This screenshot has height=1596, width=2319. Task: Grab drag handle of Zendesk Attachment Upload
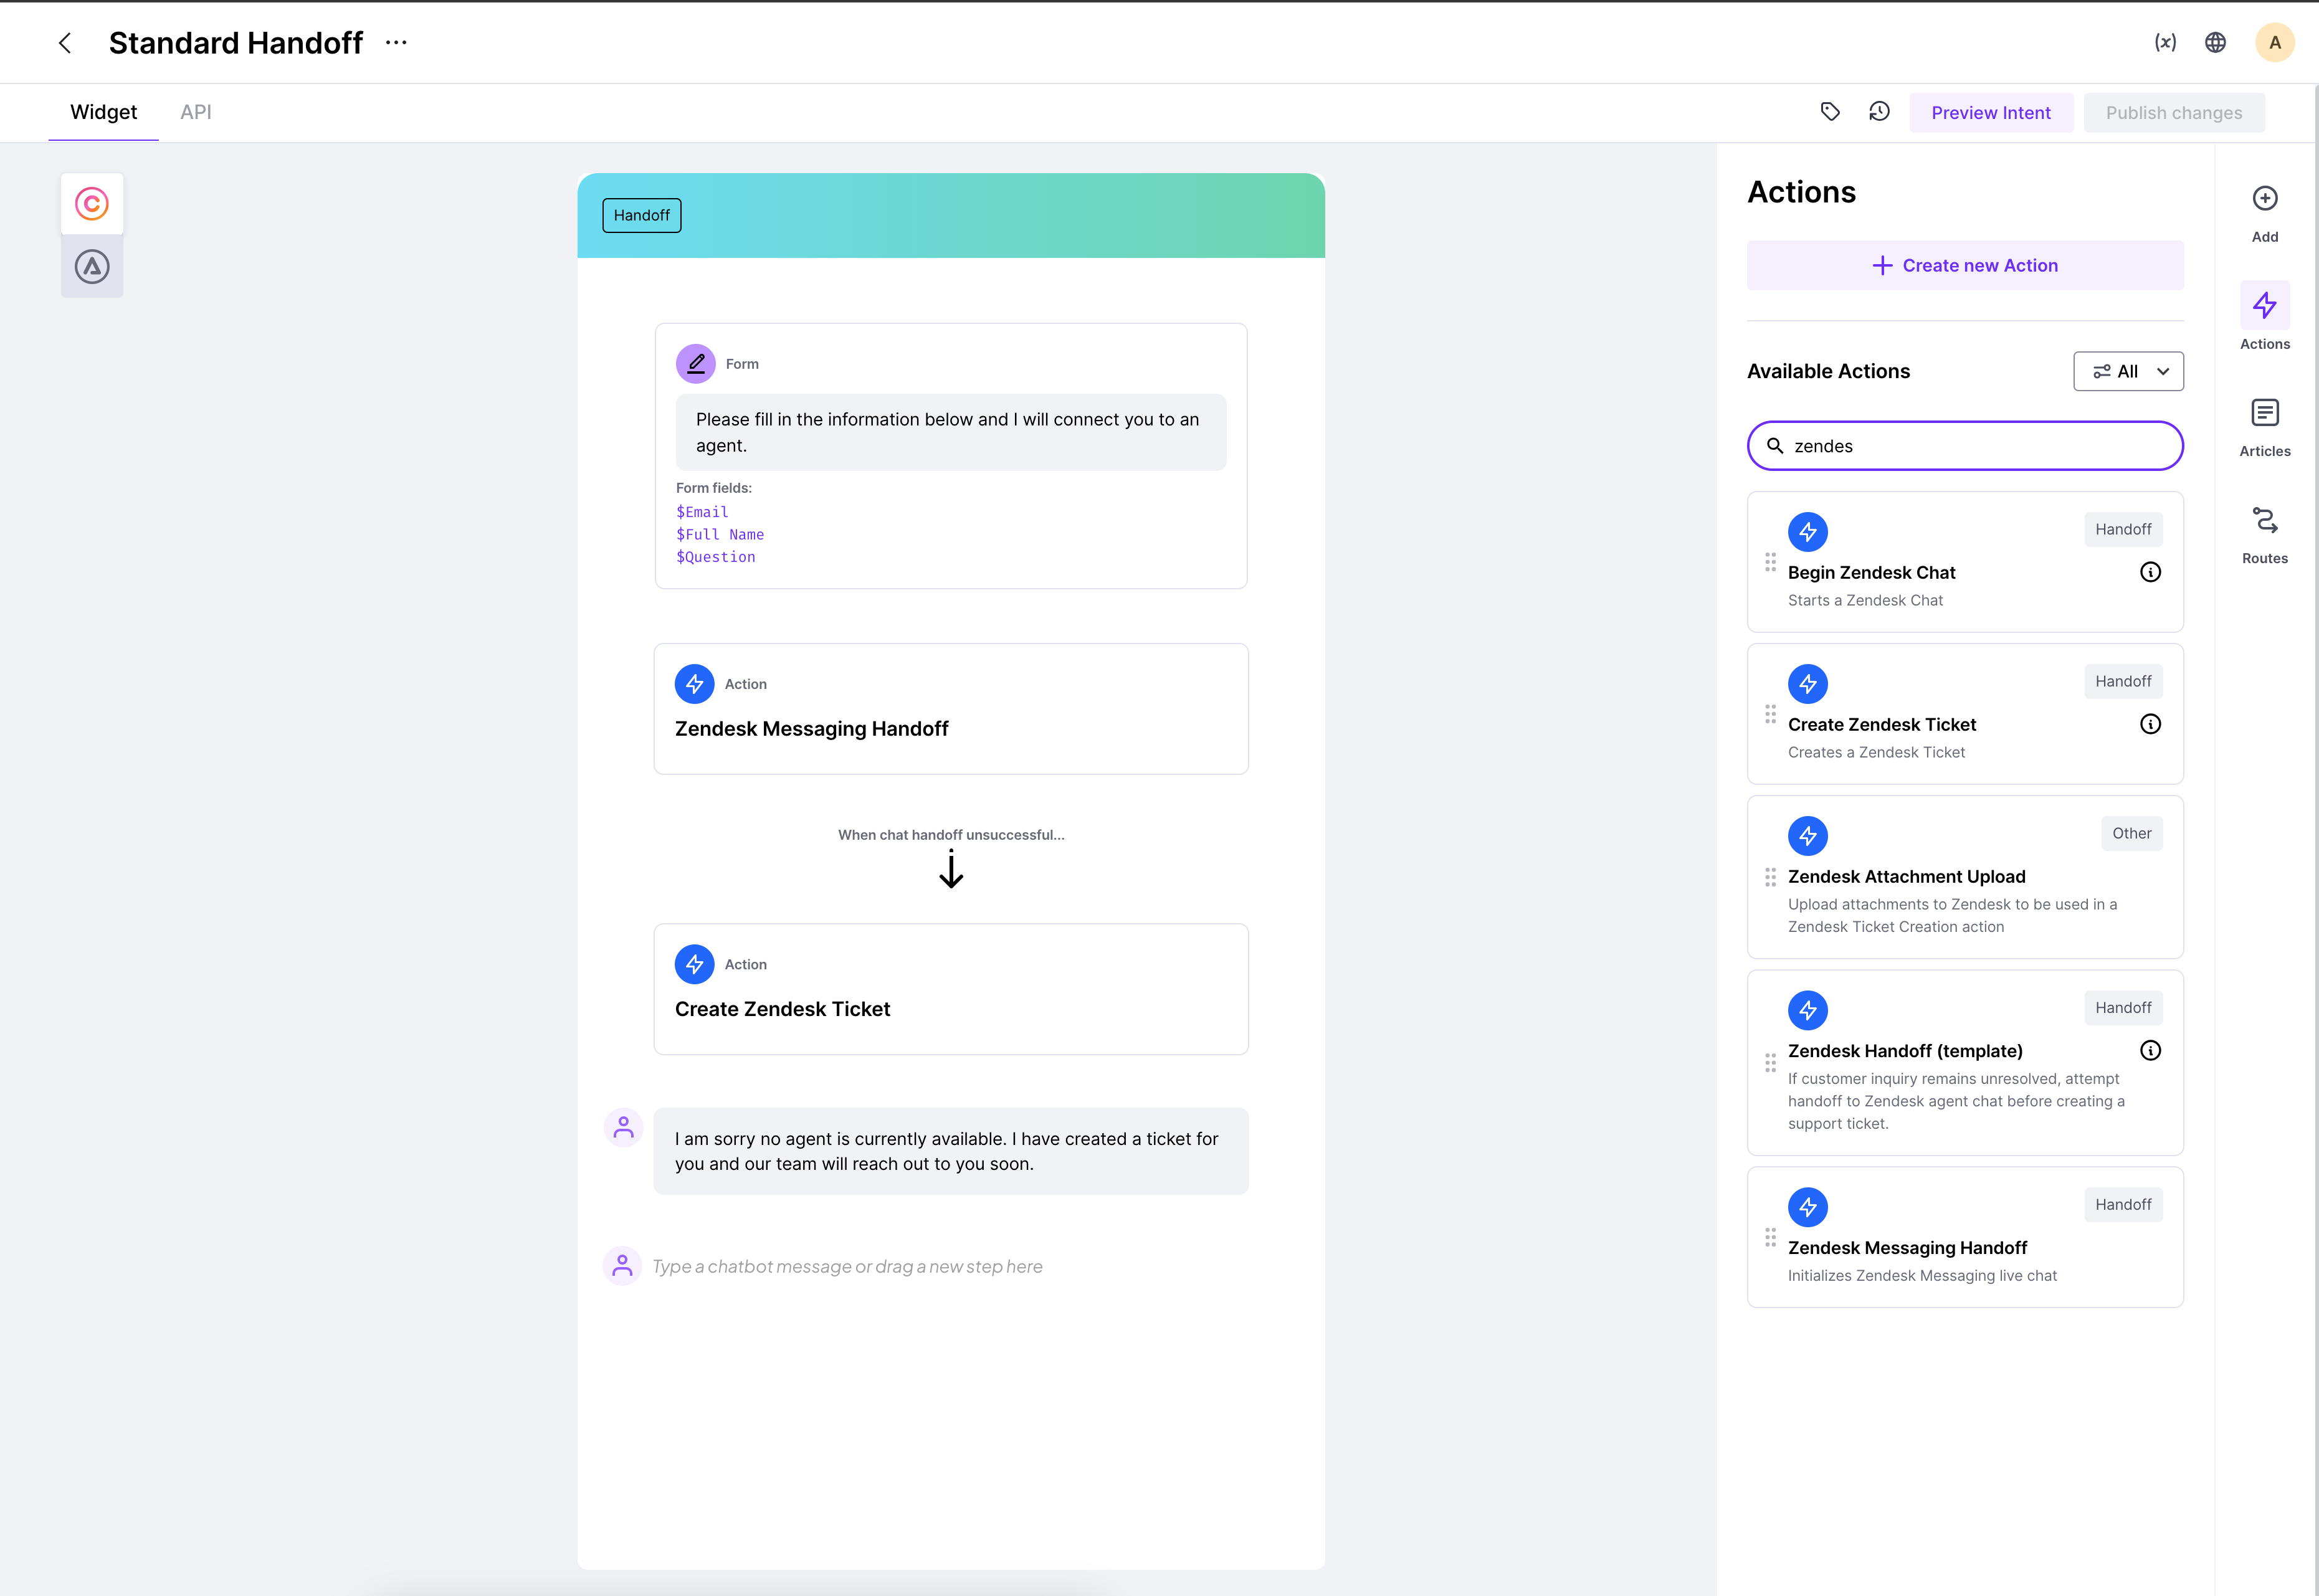[x=1770, y=877]
